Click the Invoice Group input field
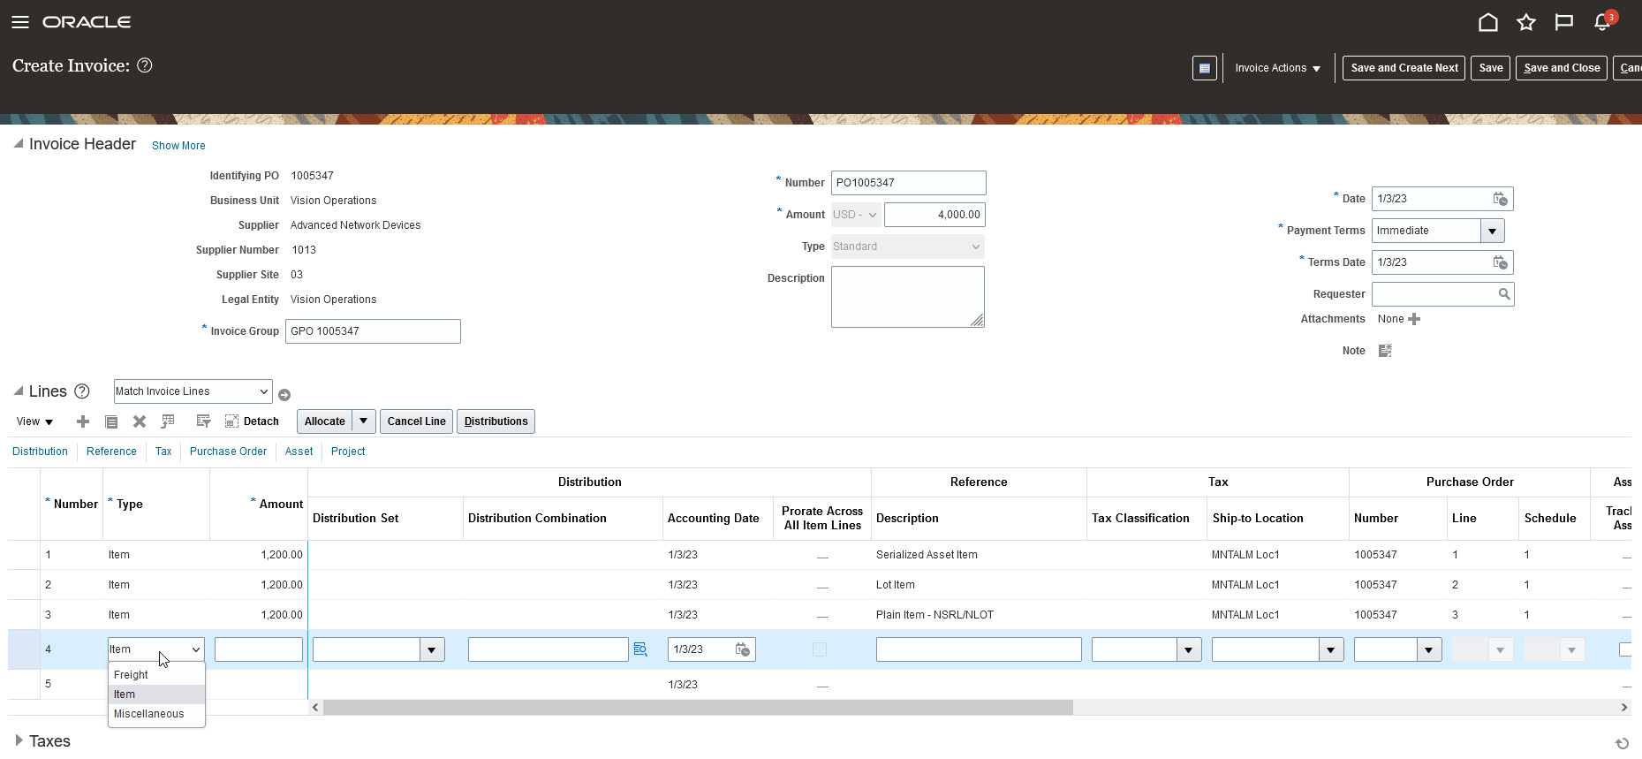The image size is (1642, 759). (x=373, y=331)
